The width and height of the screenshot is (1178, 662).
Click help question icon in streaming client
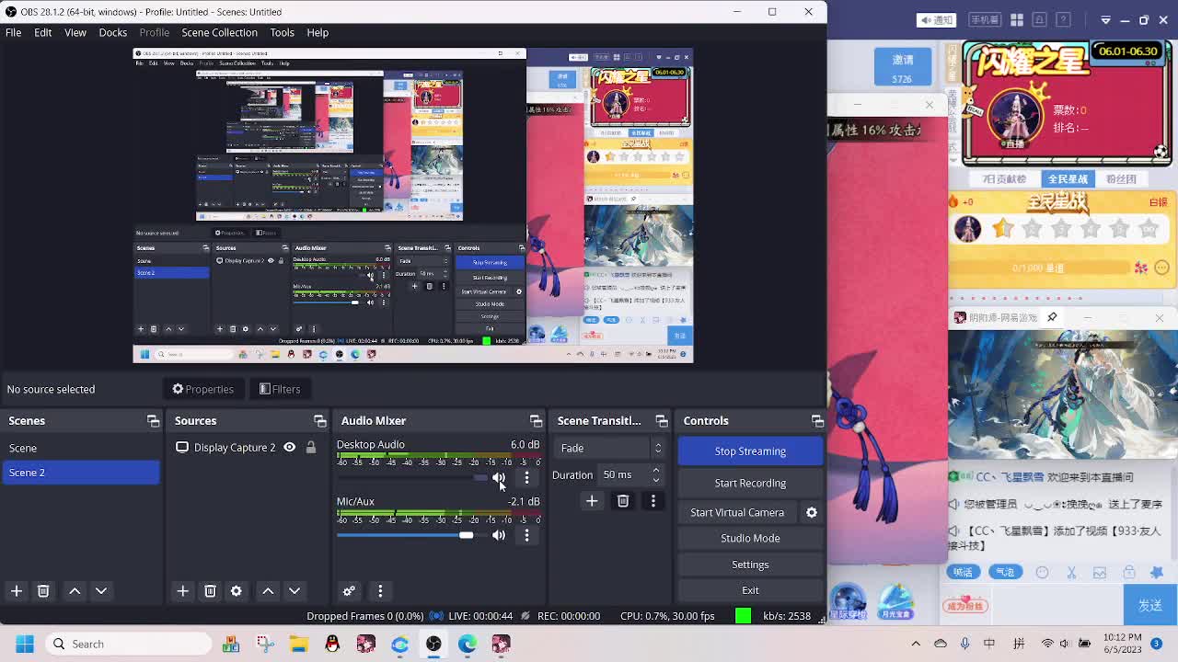point(1063,19)
